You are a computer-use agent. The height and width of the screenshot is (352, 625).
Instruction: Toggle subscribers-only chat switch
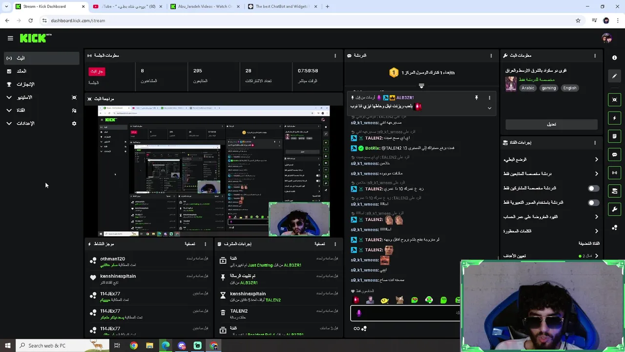click(593, 188)
